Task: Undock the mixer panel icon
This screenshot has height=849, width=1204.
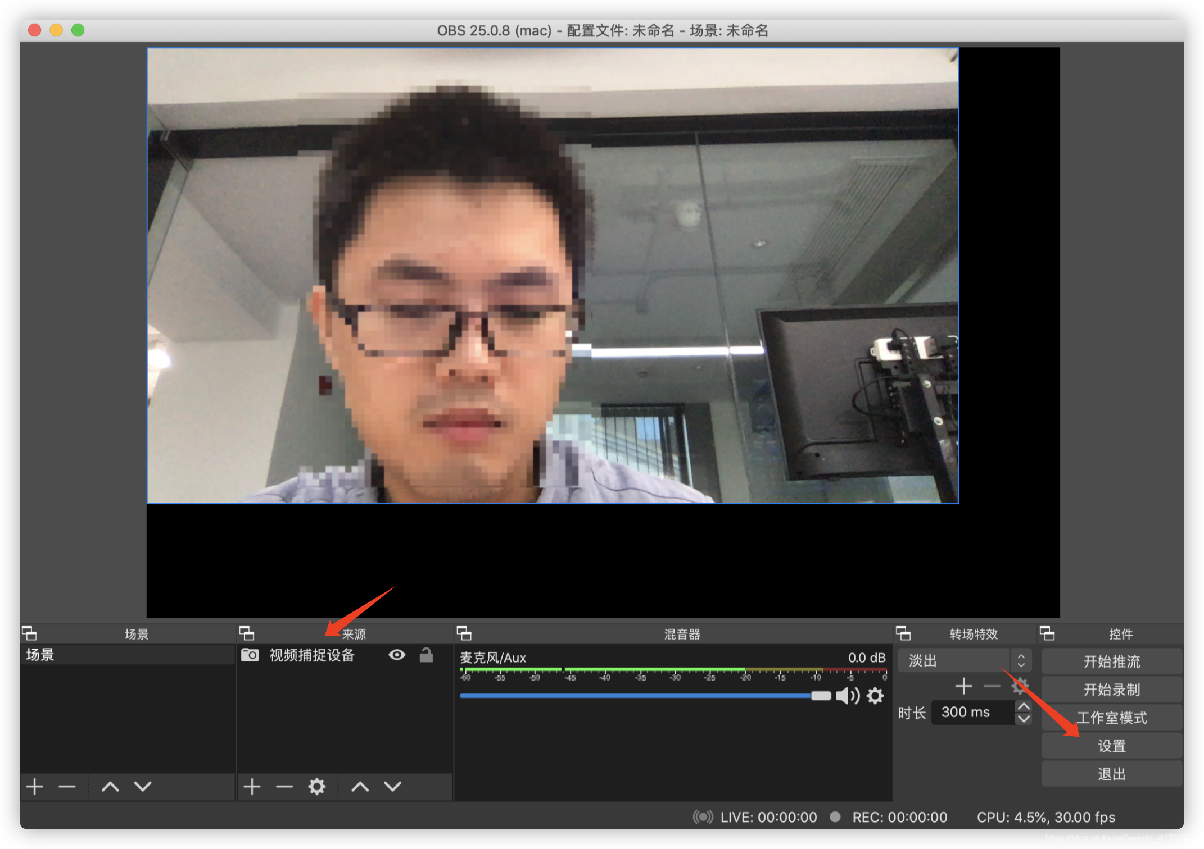Action: point(464,633)
